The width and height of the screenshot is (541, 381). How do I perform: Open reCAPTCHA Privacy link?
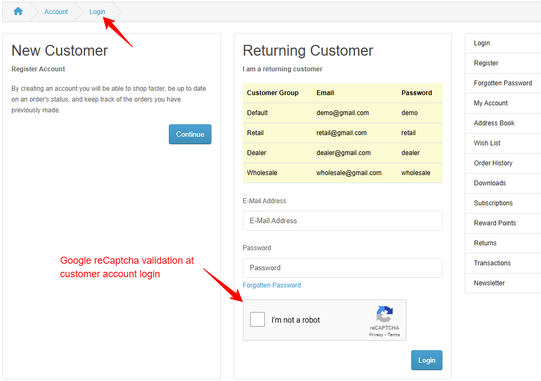376,335
